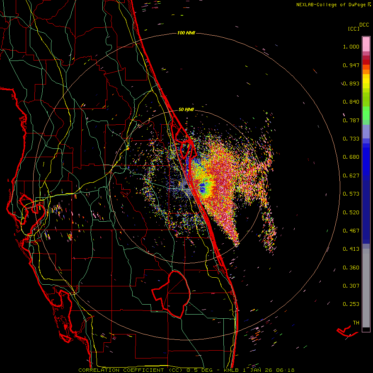Click the DCC label above the color bar
Screen dimensions: 373x373
(364, 25)
